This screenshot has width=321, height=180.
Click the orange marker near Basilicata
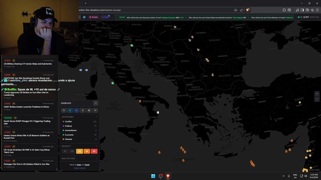[x=140, y=101]
